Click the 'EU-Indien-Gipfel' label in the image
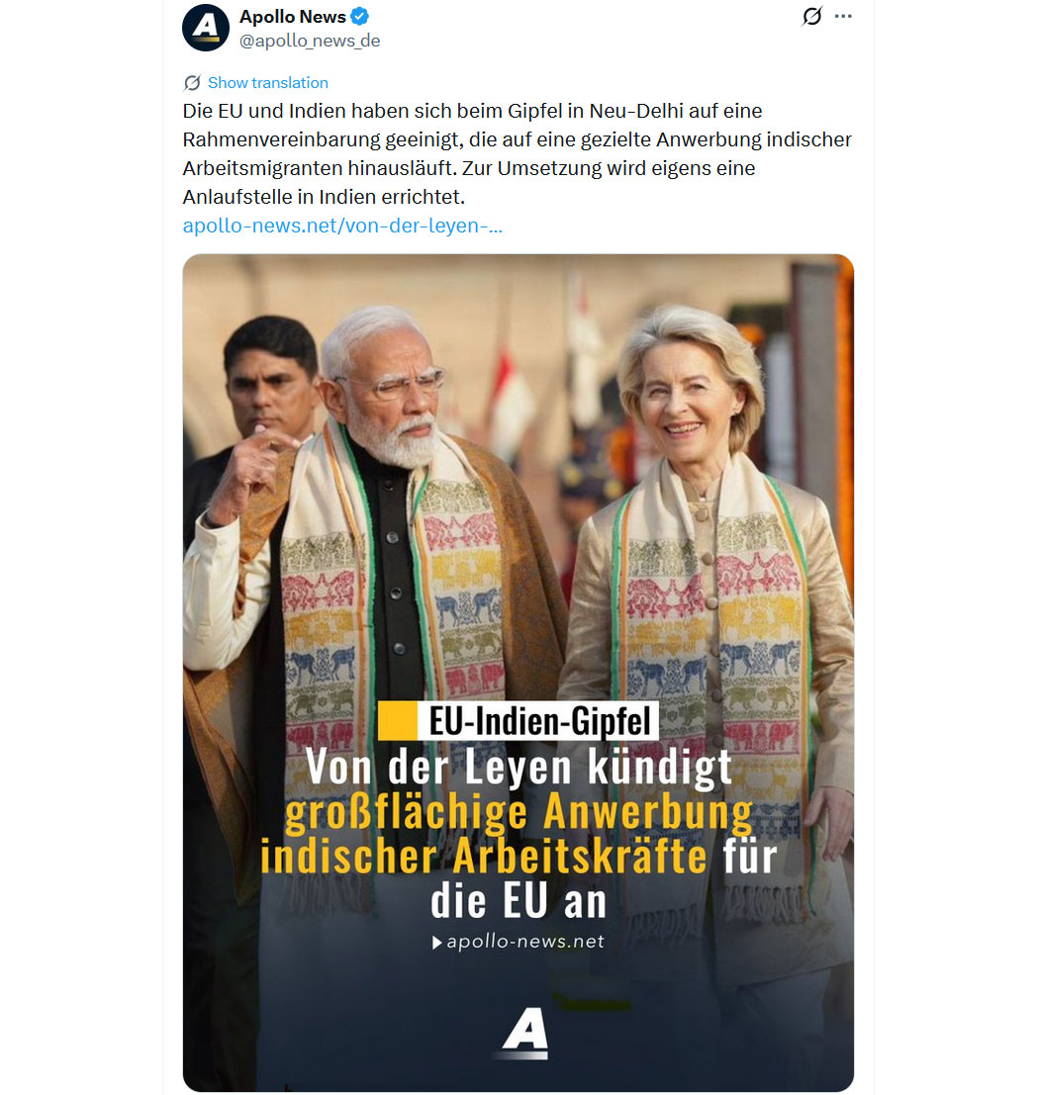This screenshot has width=1039, height=1095. [x=538, y=721]
